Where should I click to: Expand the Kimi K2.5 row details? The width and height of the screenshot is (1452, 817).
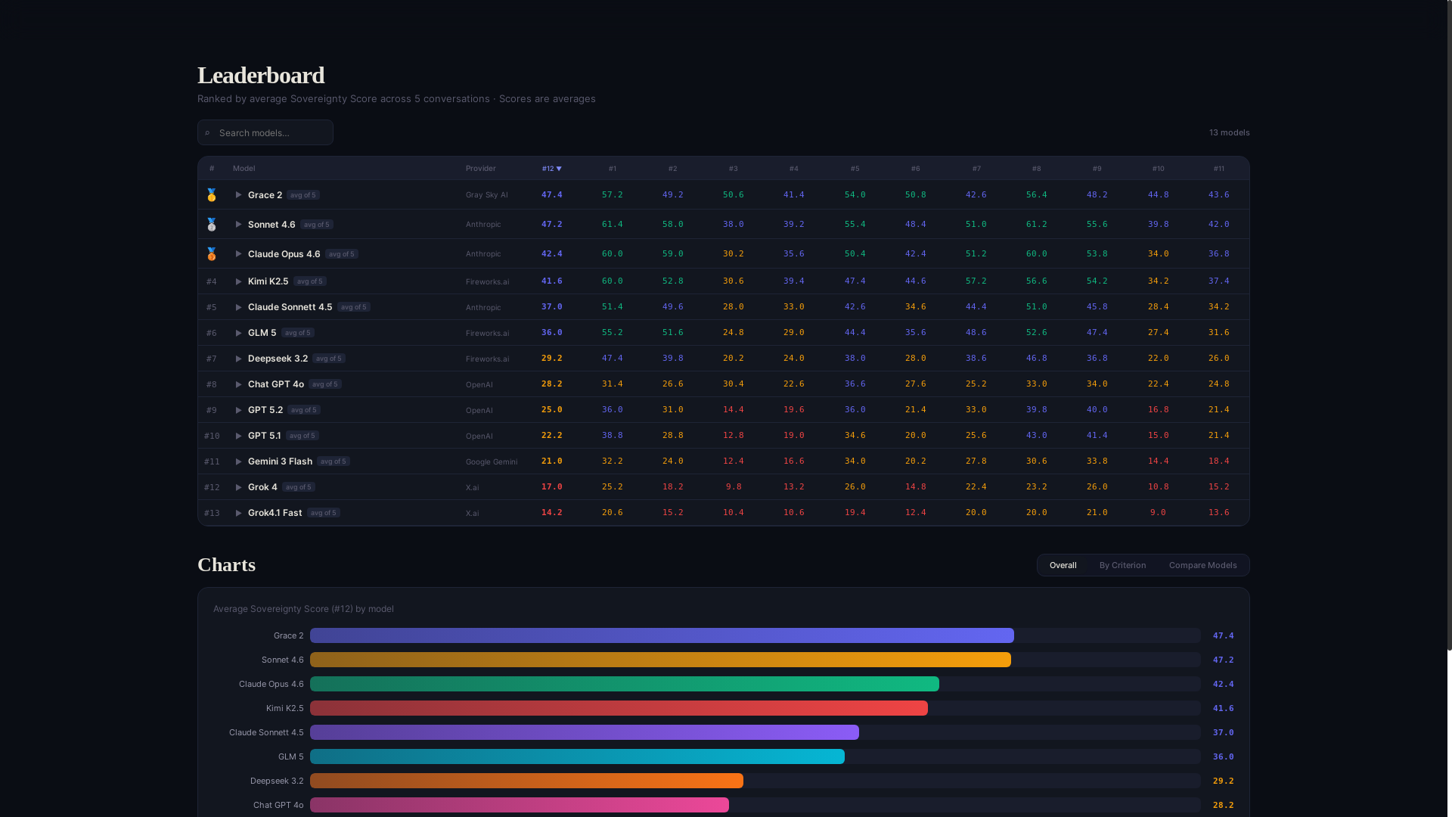pyautogui.click(x=238, y=281)
